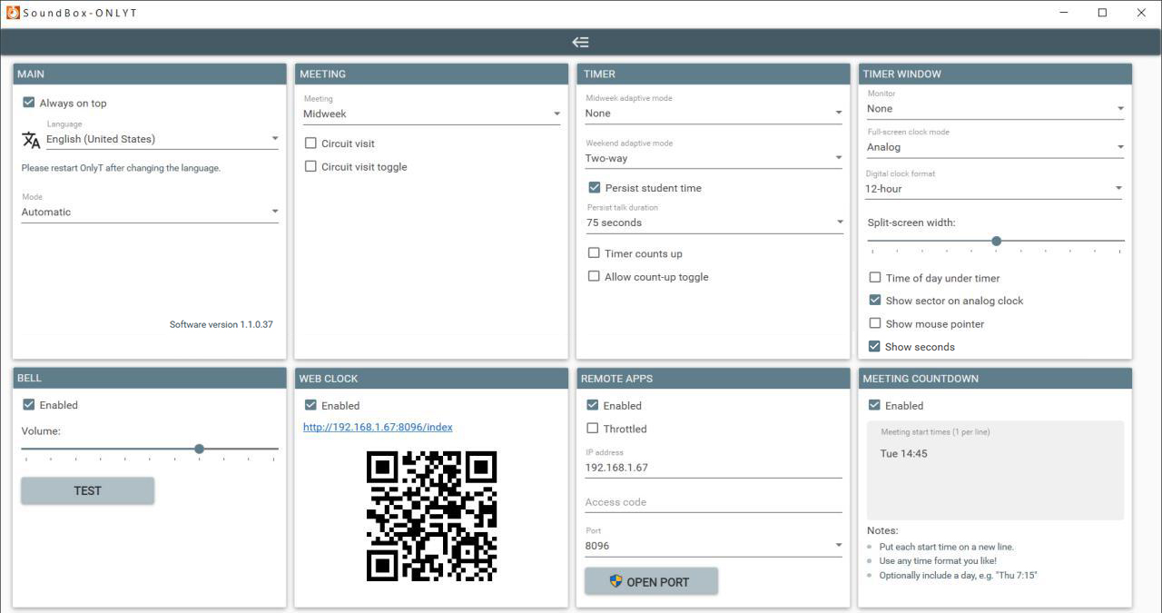Screen dimensions: 1162x613
Task: Open the Full-screen clock mode dropdown
Action: (1120, 146)
